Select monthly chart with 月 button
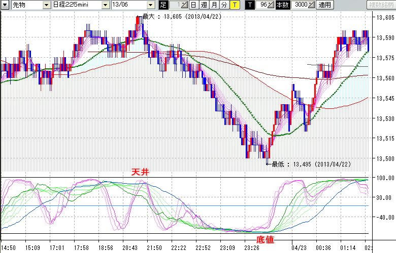Screen dimensions: 396x253 (x=214, y=5)
